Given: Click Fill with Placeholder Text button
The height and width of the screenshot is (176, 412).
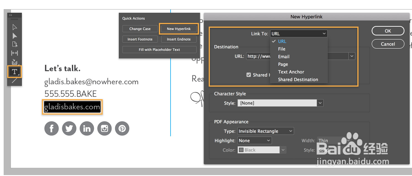Looking at the screenshot, I should (x=159, y=50).
